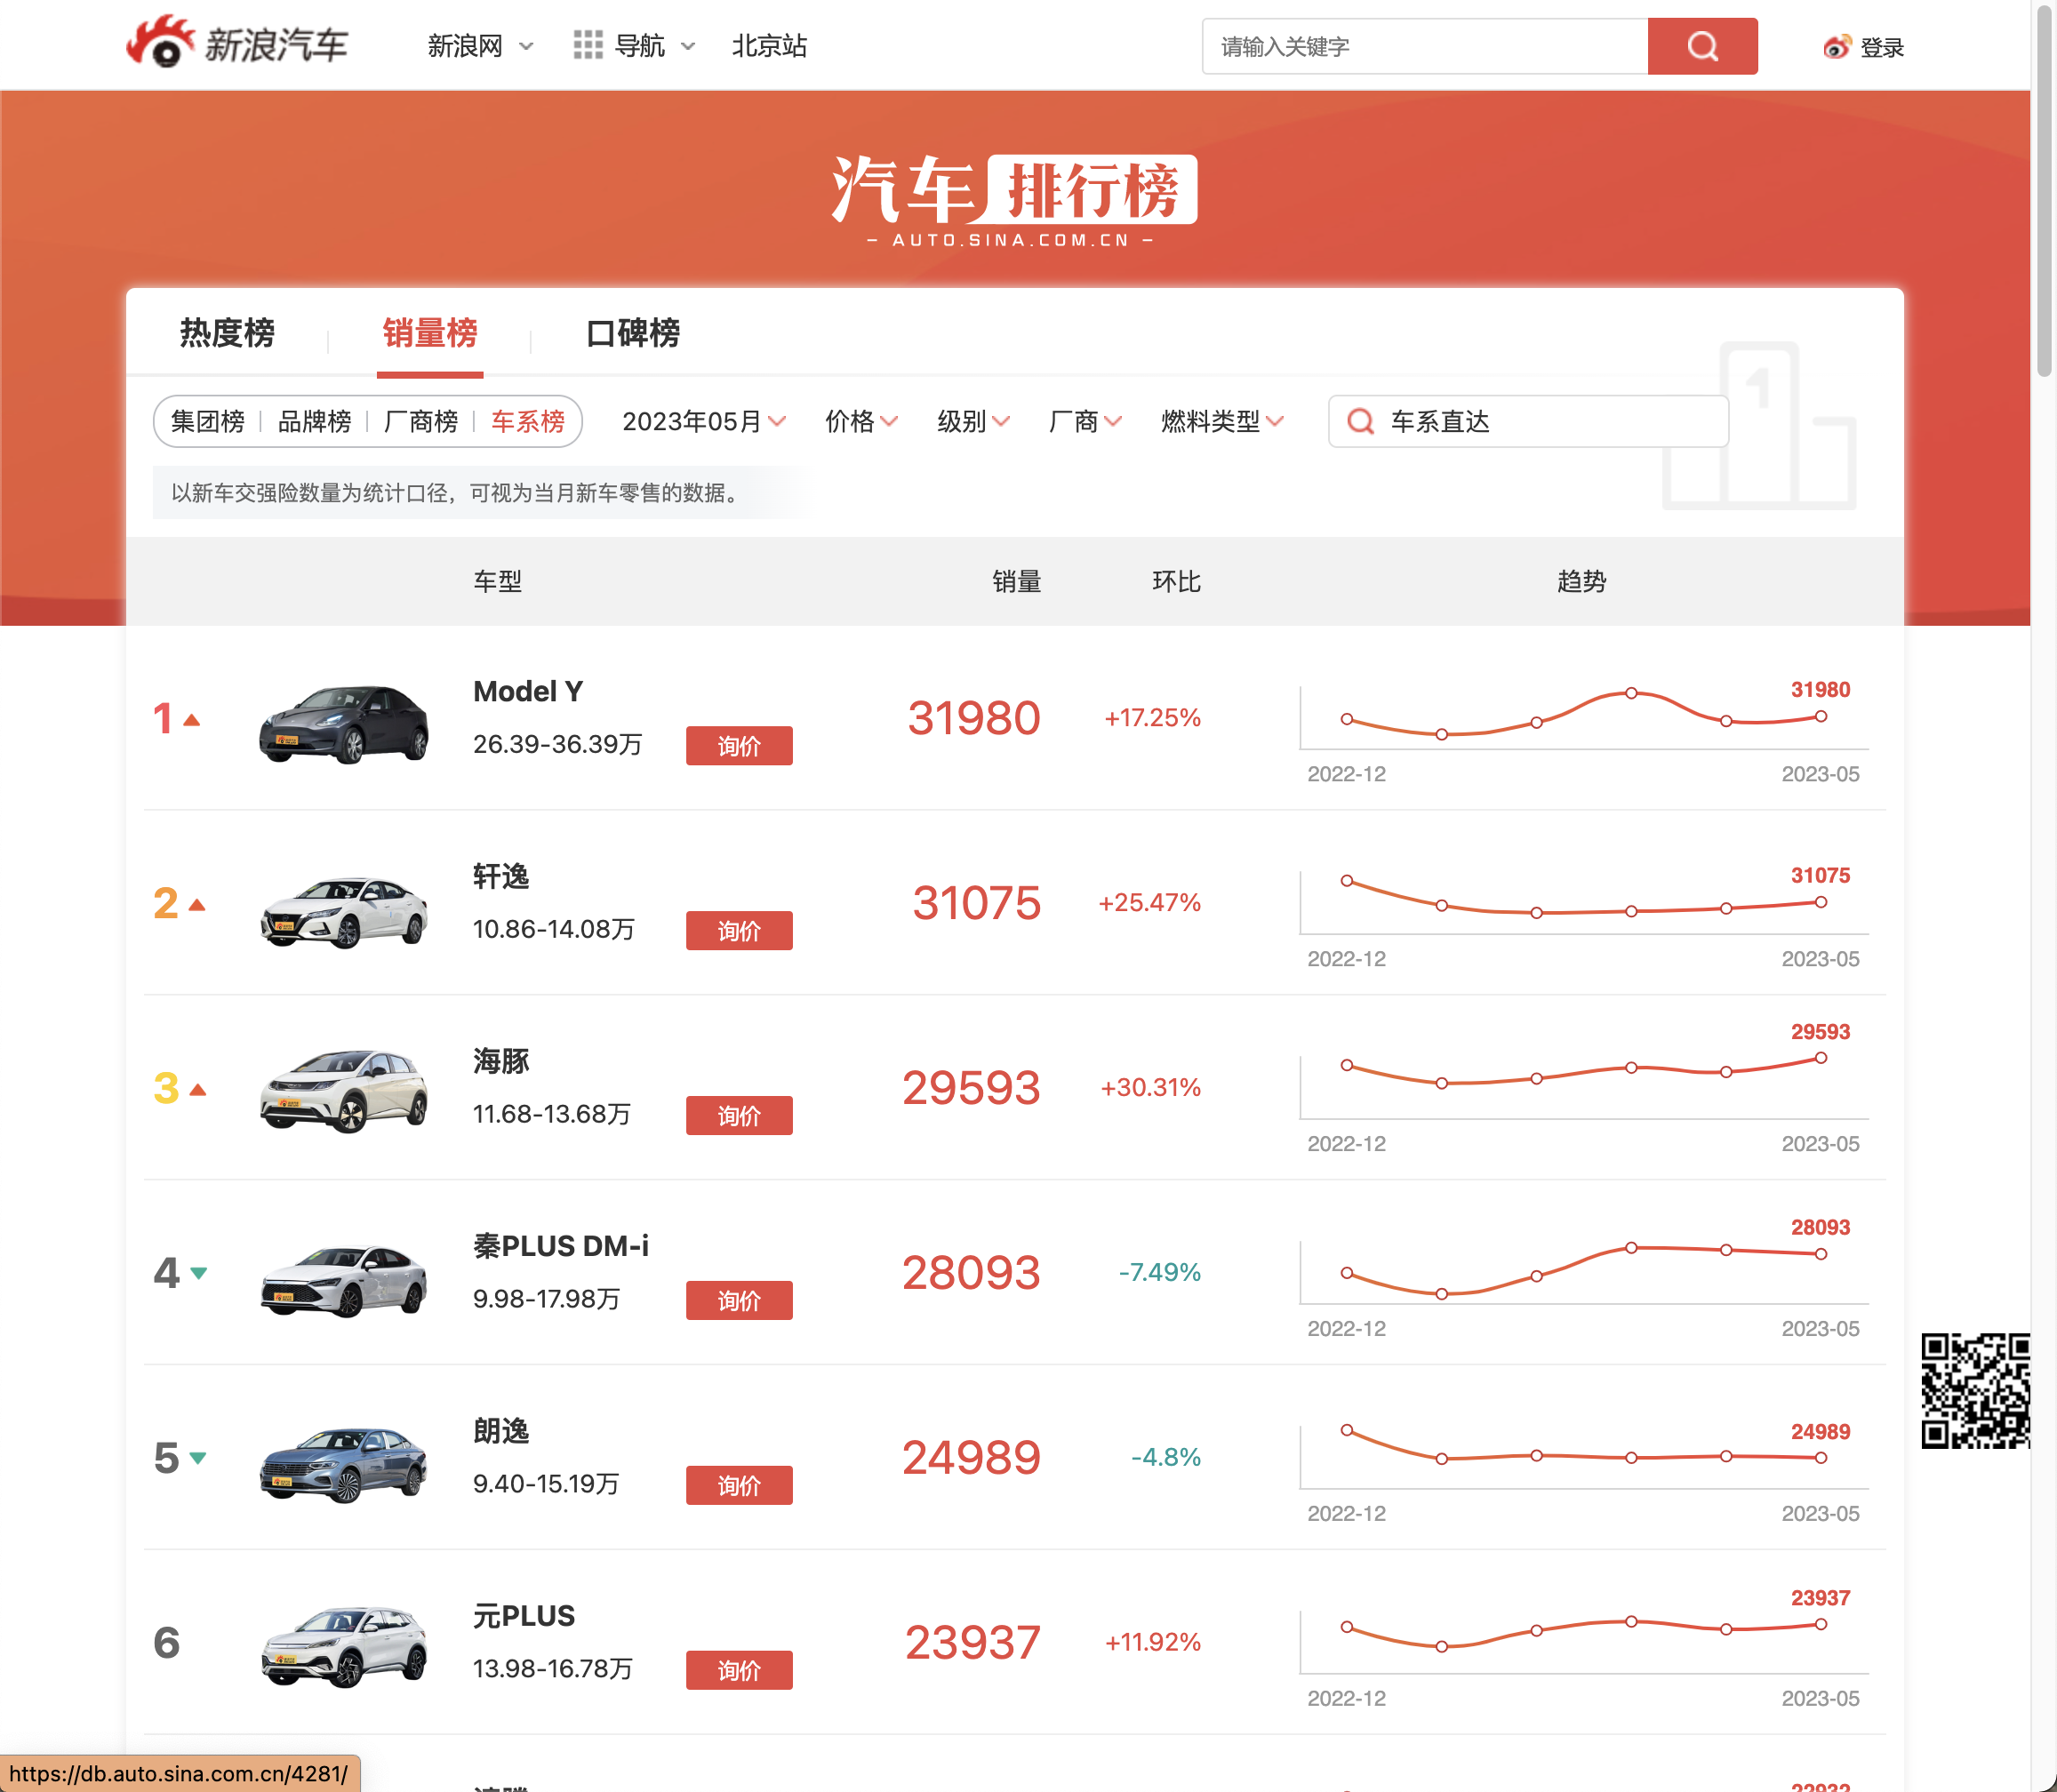Viewport: 2057px width, 1792px height.
Task: Click 海豚 sales figure 29593
Action: 971,1088
